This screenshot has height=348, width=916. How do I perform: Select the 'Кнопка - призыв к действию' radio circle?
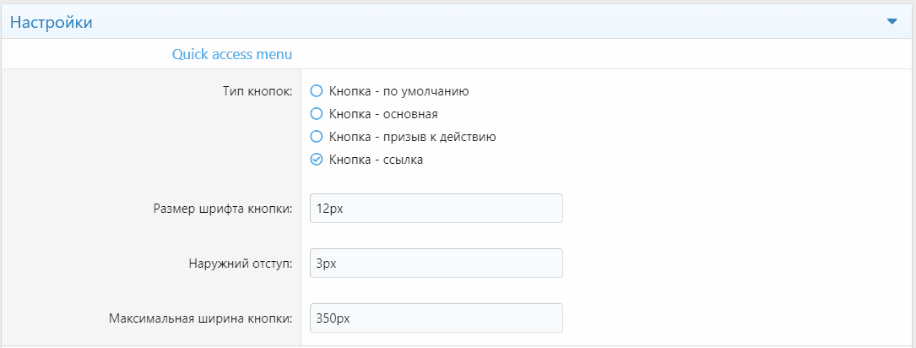317,136
